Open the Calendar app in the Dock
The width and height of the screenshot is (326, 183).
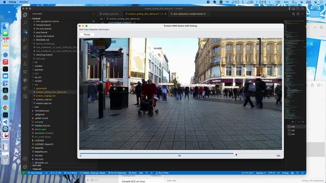click(x=6, y=40)
